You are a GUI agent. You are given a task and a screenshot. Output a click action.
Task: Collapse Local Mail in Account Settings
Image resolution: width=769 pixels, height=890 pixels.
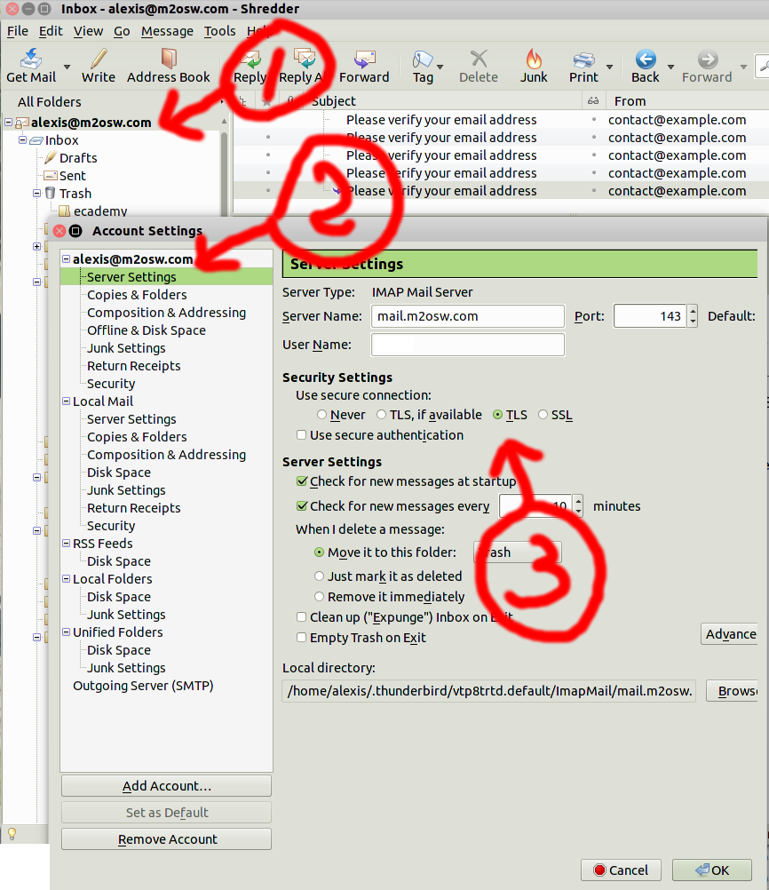66,401
